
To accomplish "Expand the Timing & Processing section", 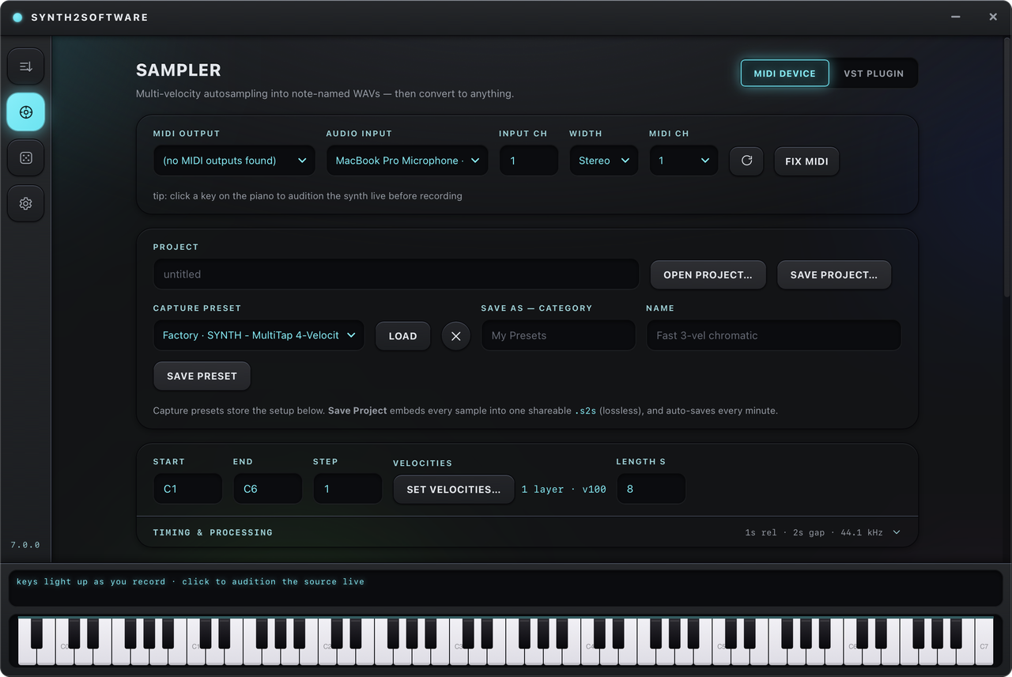I will [527, 532].
